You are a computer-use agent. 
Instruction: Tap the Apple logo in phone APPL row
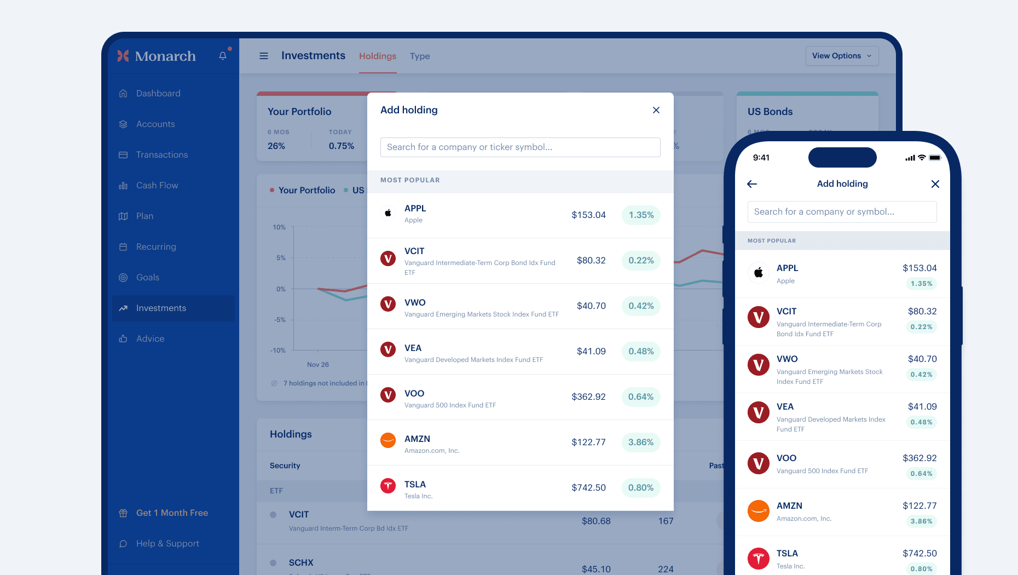point(759,272)
